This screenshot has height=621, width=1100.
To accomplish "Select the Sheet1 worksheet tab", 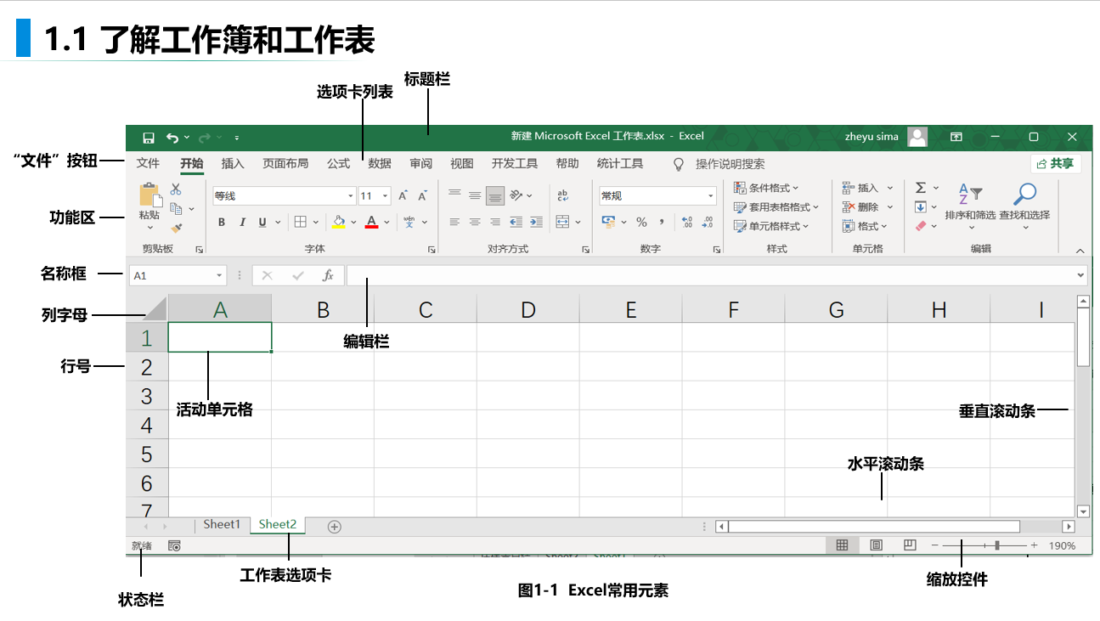I will [x=222, y=525].
